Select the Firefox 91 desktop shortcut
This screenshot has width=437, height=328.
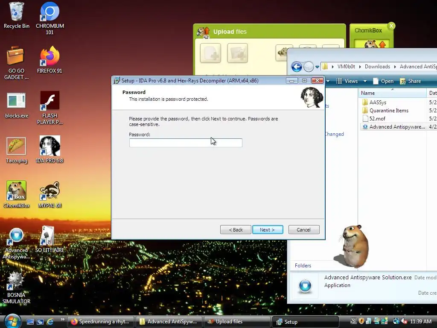tap(50, 60)
